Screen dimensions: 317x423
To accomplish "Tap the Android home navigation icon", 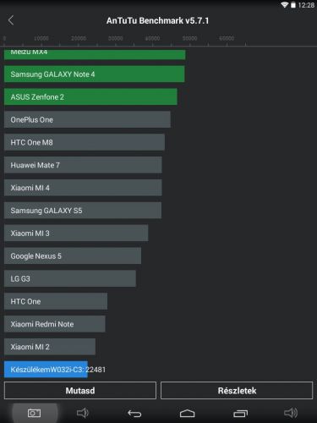I will pyautogui.click(x=188, y=414).
